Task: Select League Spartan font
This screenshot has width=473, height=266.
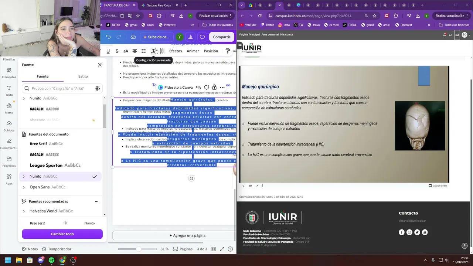Action: pyautogui.click(x=55, y=166)
